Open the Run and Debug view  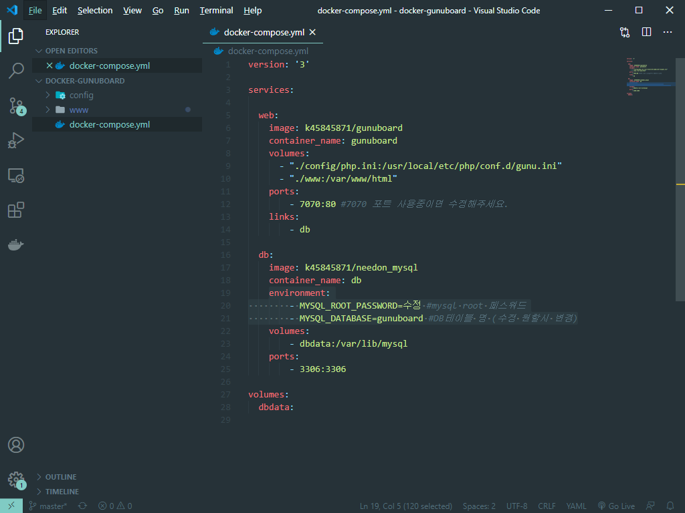16,140
